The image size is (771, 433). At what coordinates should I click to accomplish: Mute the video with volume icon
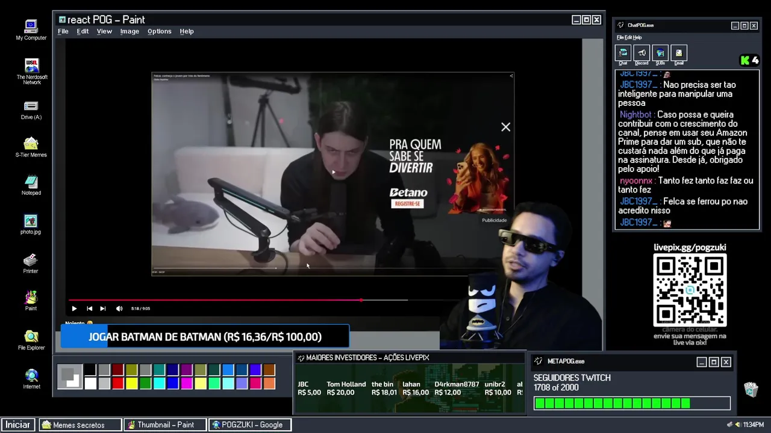pyautogui.click(x=119, y=309)
